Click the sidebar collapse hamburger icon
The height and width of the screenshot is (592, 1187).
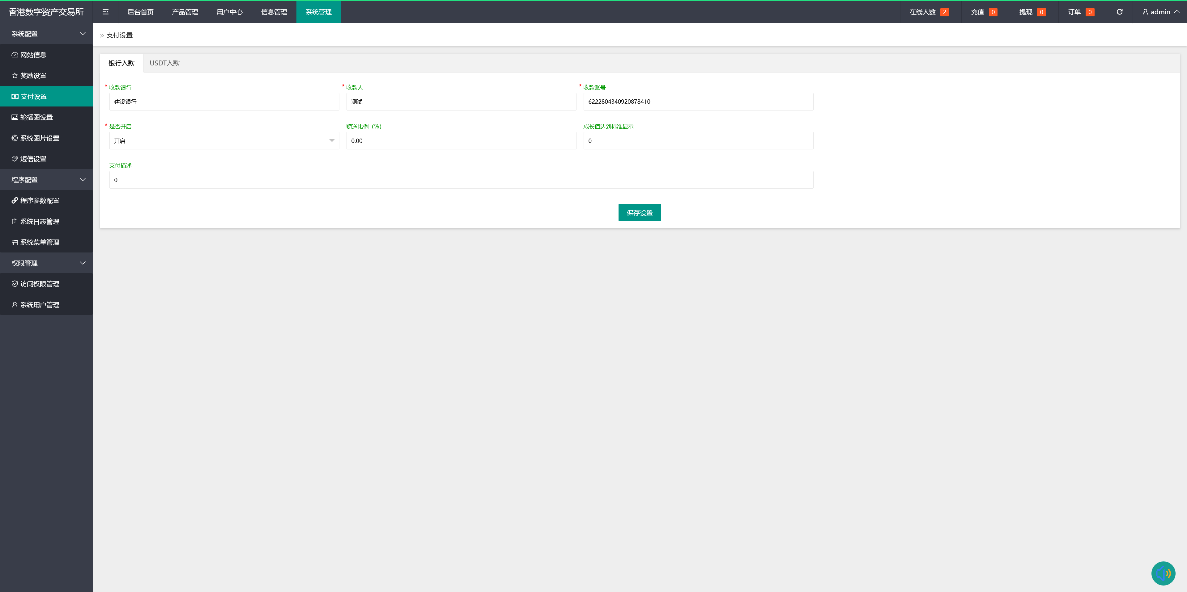pyautogui.click(x=105, y=12)
